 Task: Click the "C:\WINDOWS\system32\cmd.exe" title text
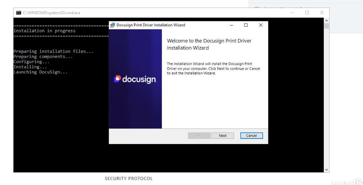51,13
